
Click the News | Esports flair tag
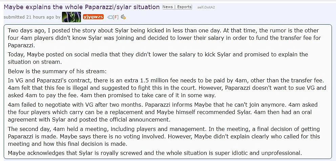point(177,7)
